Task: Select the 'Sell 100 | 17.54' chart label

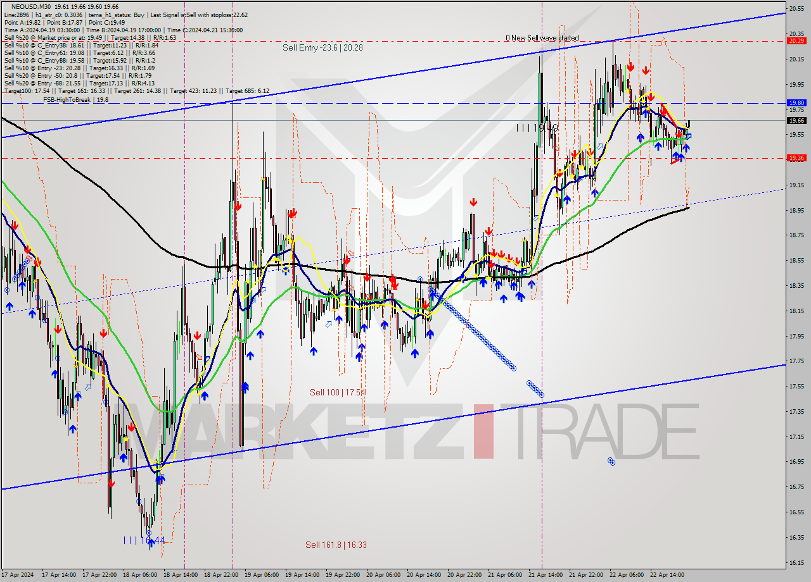Action: click(338, 392)
